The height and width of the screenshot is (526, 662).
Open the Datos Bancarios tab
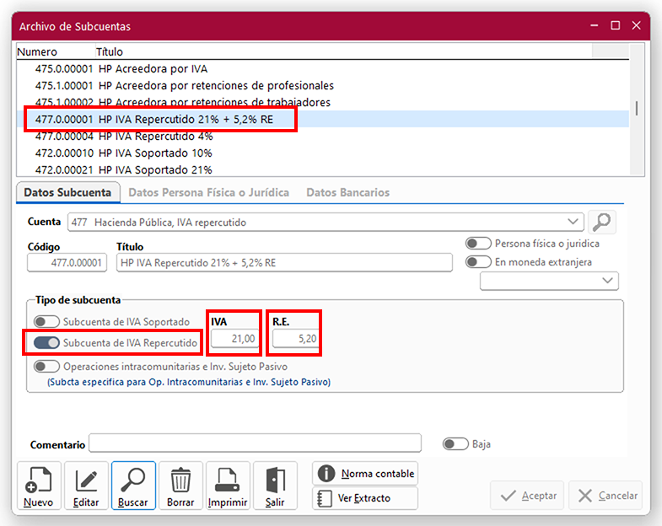coord(347,193)
